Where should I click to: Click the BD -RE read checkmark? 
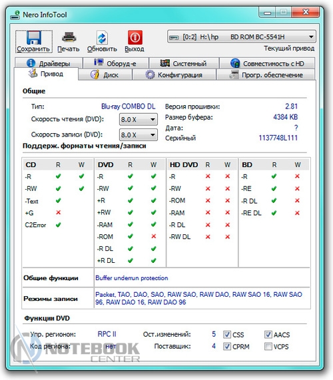pyautogui.click(x=274, y=188)
